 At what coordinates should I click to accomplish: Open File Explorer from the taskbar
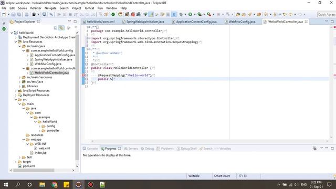click(x=42, y=184)
